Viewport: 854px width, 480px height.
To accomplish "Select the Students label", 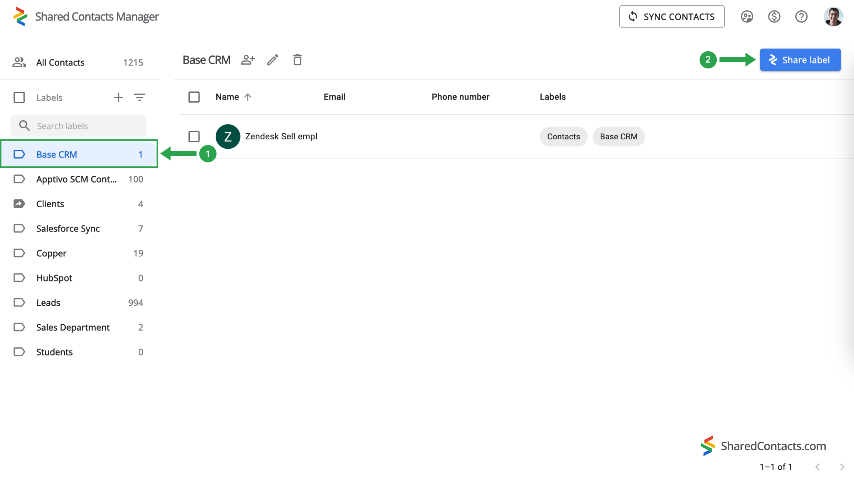I will click(79, 352).
